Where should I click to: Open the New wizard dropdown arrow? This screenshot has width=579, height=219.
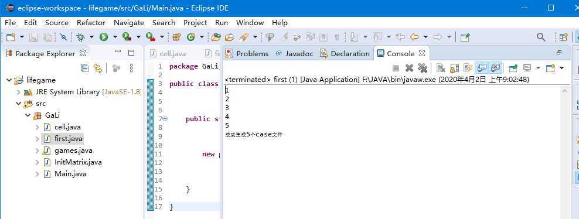tap(22, 37)
